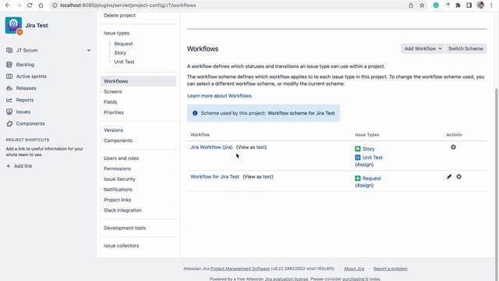Click the Issues sidebar icon
Image resolution: width=499 pixels, height=281 pixels.
(9, 112)
